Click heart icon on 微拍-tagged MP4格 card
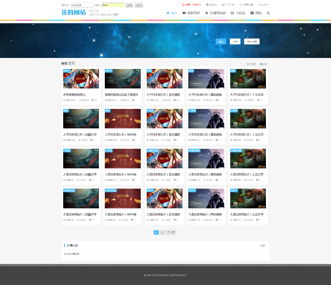The height and width of the screenshot is (285, 331). point(133,140)
